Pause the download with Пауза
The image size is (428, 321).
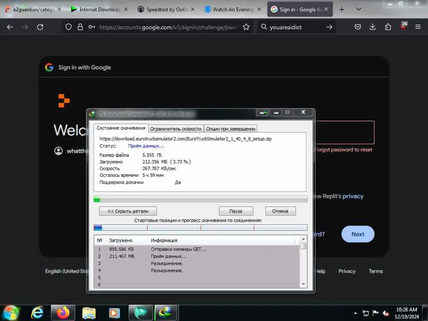[x=236, y=211]
